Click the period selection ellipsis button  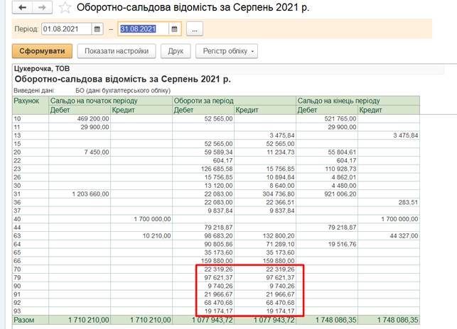pyautogui.click(x=195, y=29)
